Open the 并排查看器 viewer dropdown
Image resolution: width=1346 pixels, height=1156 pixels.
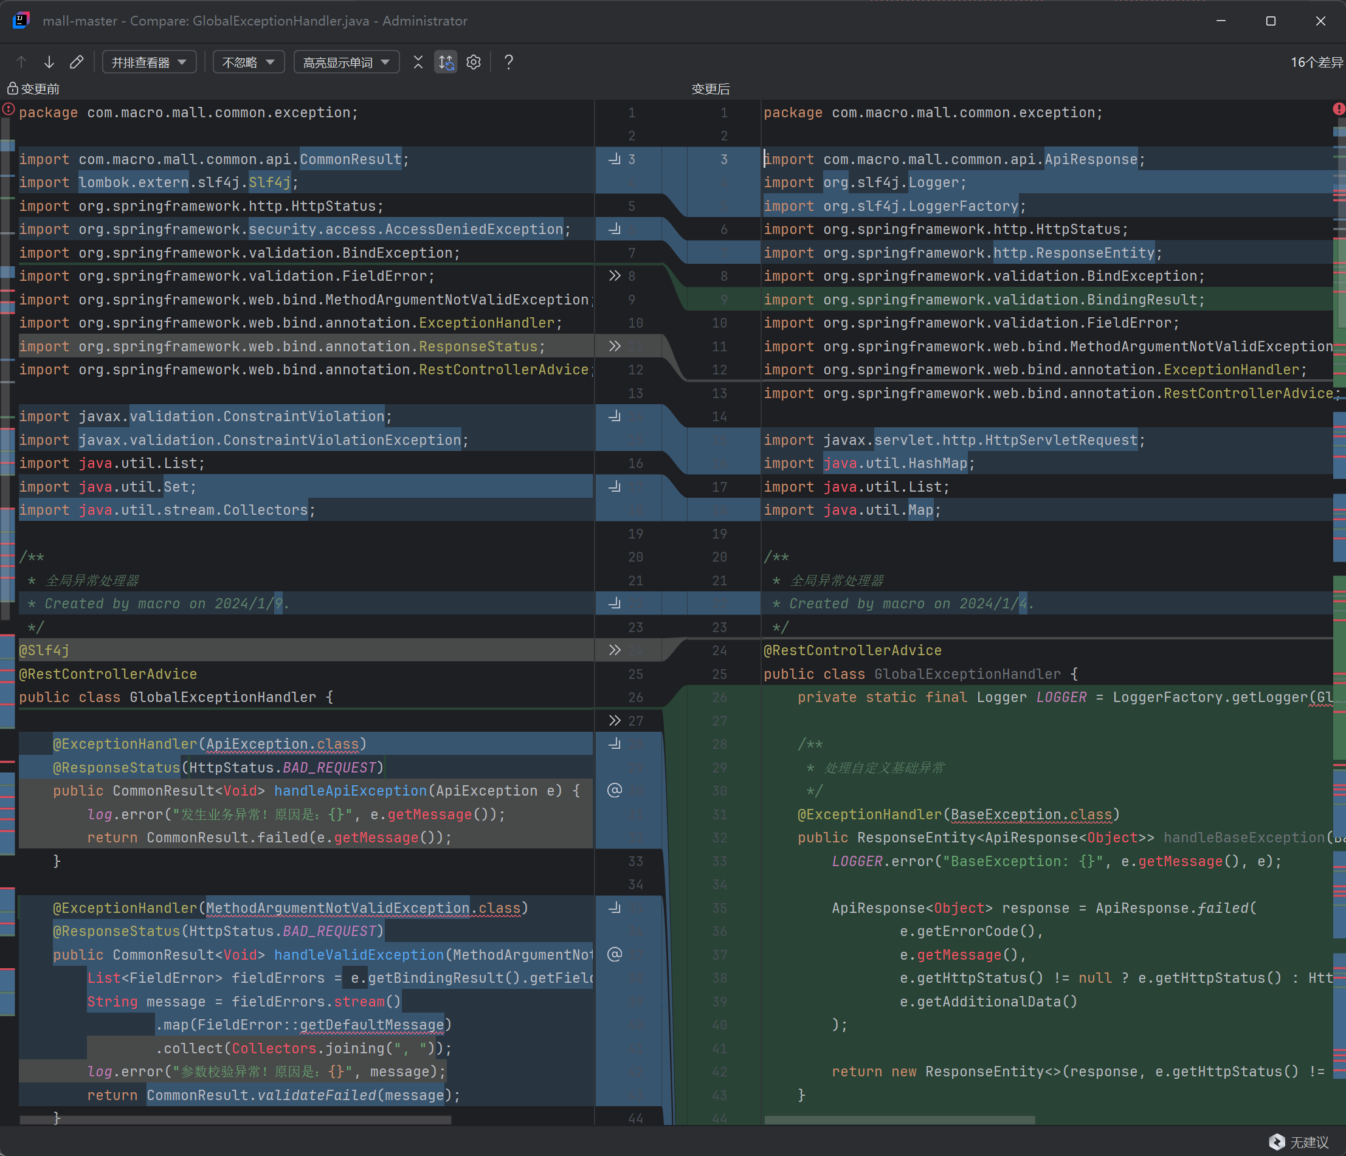pyautogui.click(x=149, y=63)
